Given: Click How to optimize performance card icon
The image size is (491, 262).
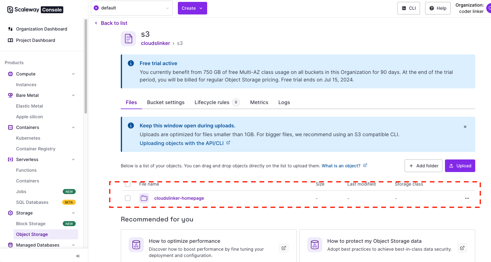Looking at the screenshot, I should (136, 245).
